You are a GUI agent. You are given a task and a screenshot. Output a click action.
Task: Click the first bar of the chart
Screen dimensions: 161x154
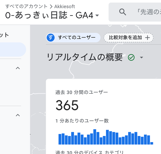coord(60,139)
